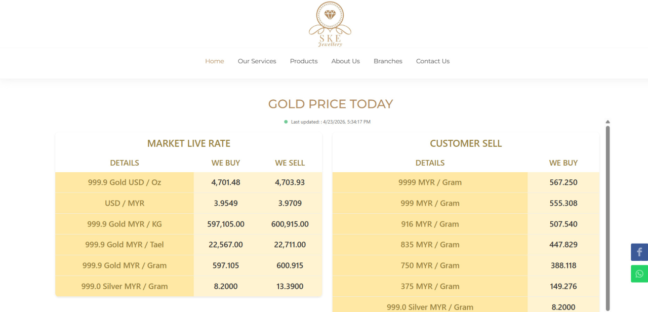648x312 pixels.
Task: Open the WhatsApp chat side button
Action: point(639,274)
